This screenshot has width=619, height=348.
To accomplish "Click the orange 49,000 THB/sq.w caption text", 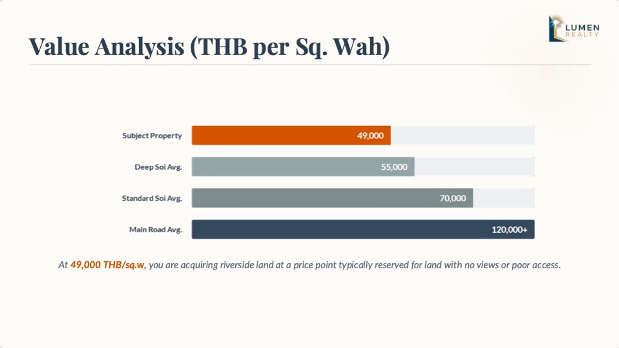I will pyautogui.click(x=107, y=266).
